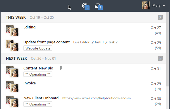The width and height of the screenshot is (170, 109).
Task: Open Mary's profile picture in the header
Action: [x=146, y=6]
